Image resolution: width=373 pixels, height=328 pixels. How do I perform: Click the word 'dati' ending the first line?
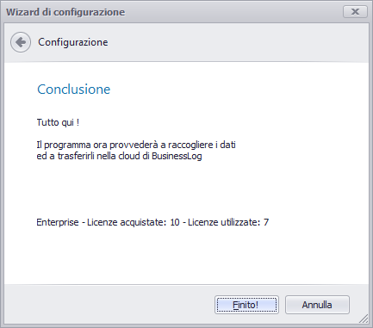pos(227,145)
